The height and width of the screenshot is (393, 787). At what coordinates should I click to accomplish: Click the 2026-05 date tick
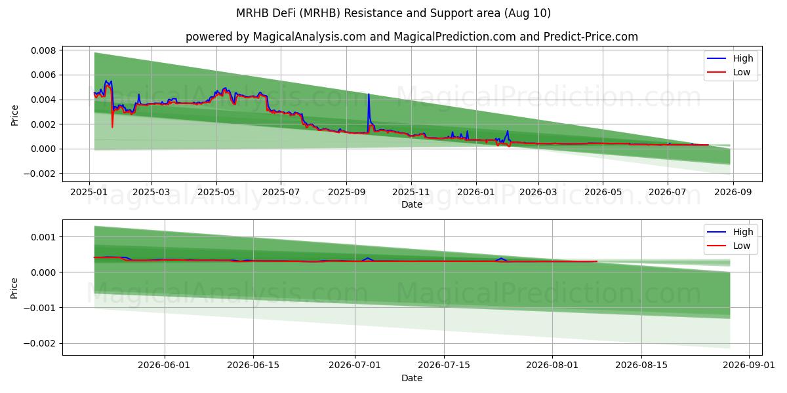tap(603, 193)
